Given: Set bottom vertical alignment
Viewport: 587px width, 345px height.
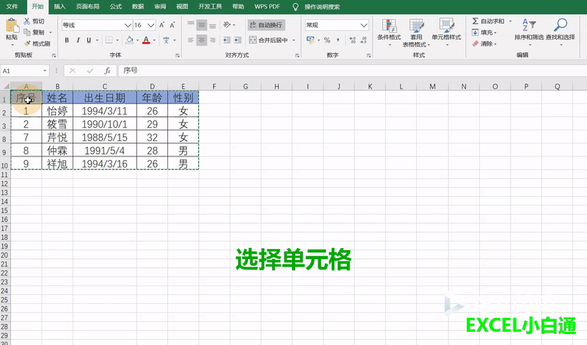Looking at the screenshot, I should click(x=213, y=25).
